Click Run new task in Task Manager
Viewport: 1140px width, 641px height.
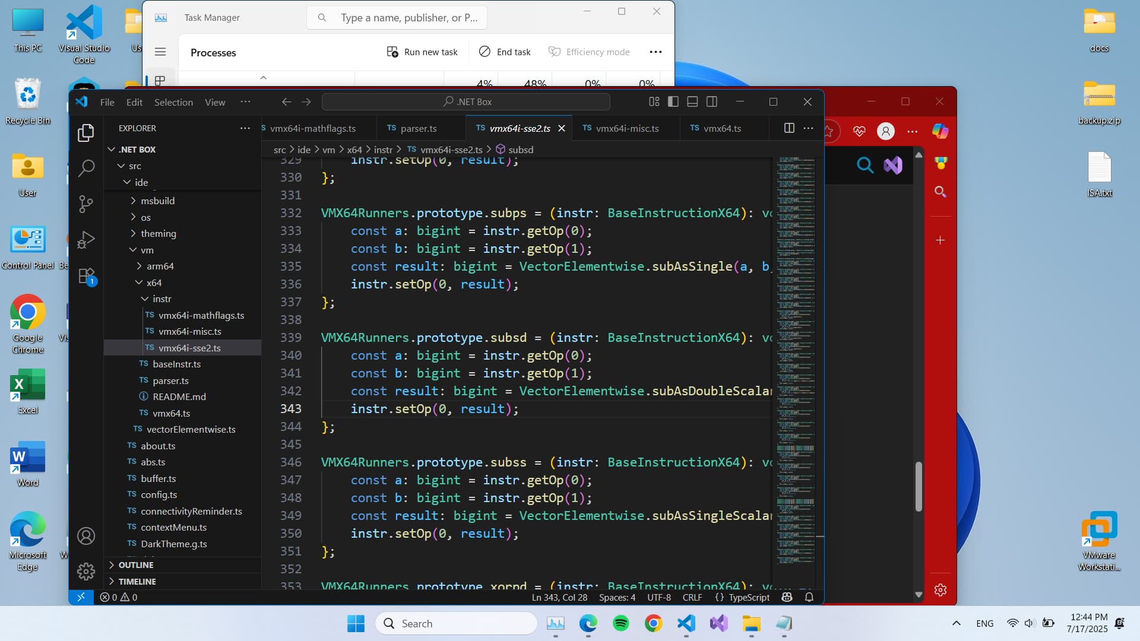422,52
